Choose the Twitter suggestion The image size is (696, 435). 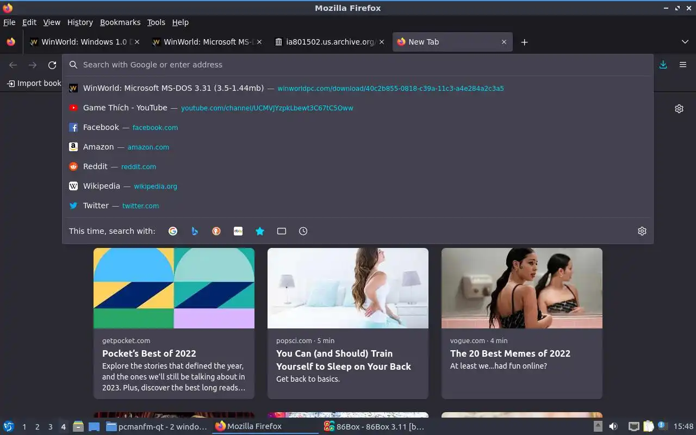point(358,206)
